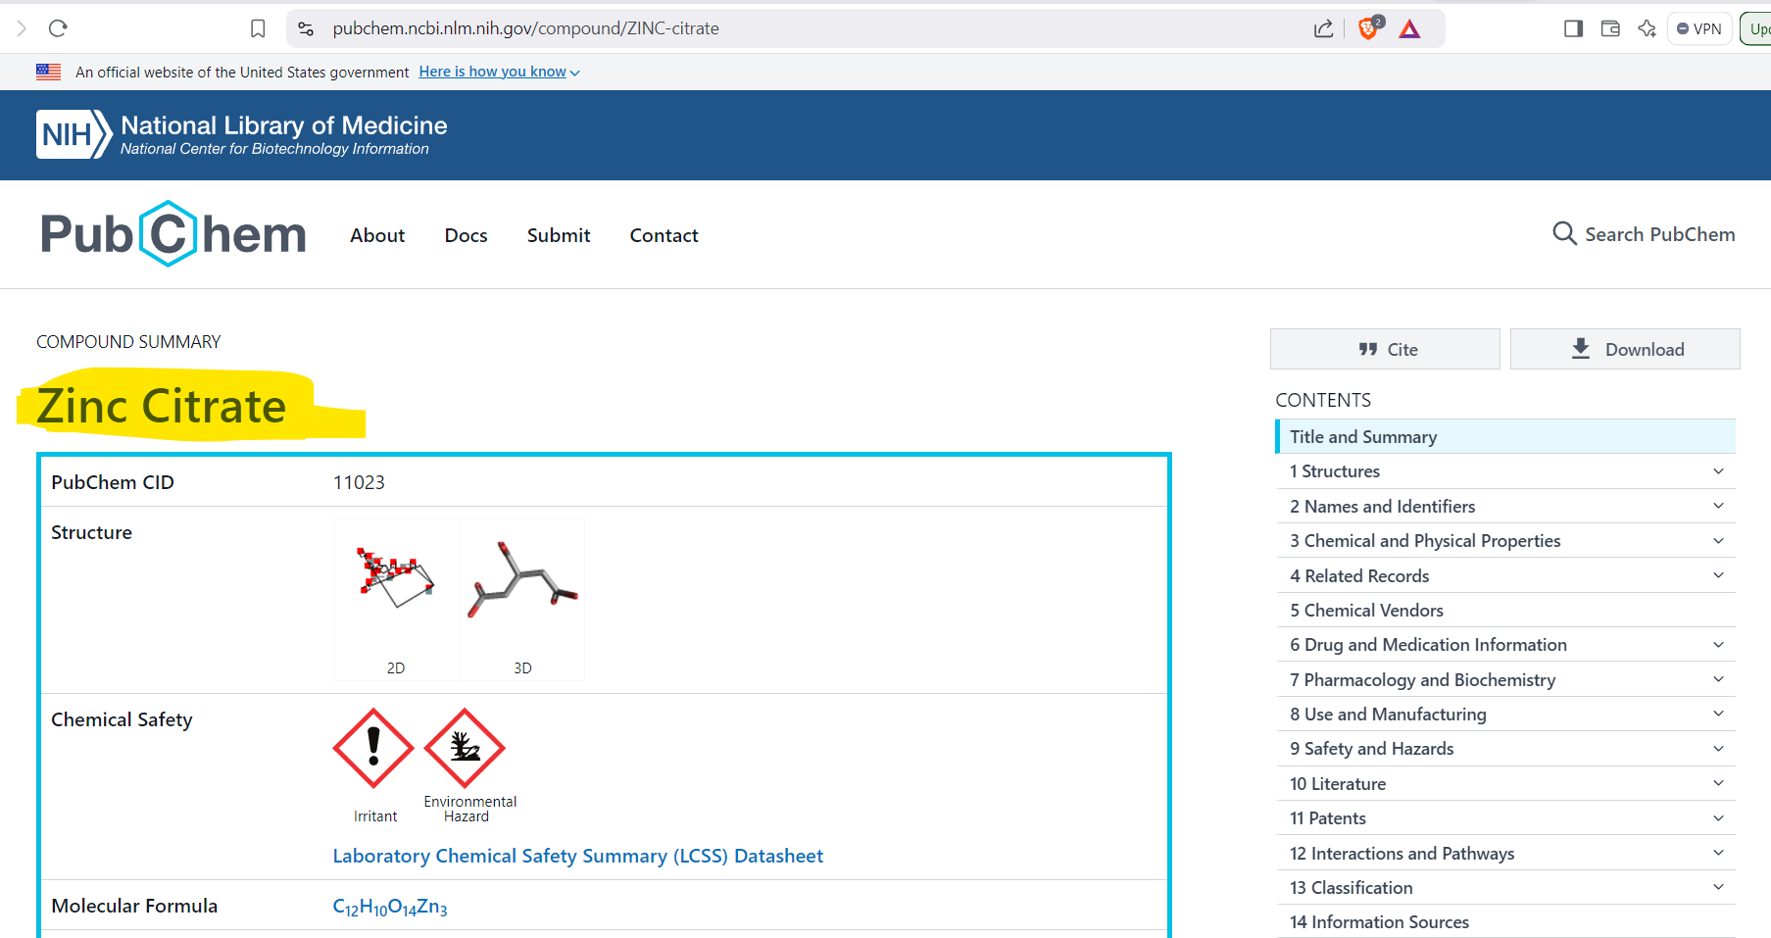Click the Cite button
This screenshot has height=938, width=1771.
(x=1385, y=349)
